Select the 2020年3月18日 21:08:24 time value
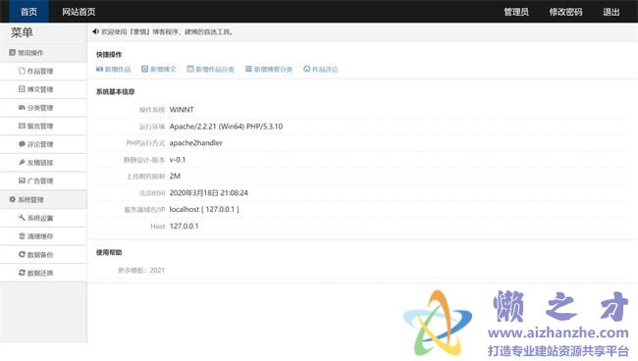Screen dimensions: 638x361 coord(209,192)
